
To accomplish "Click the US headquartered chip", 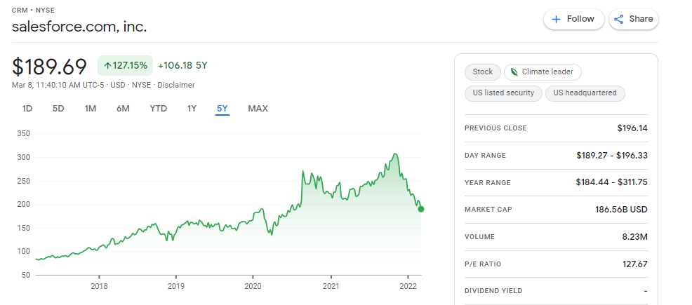I will point(585,93).
